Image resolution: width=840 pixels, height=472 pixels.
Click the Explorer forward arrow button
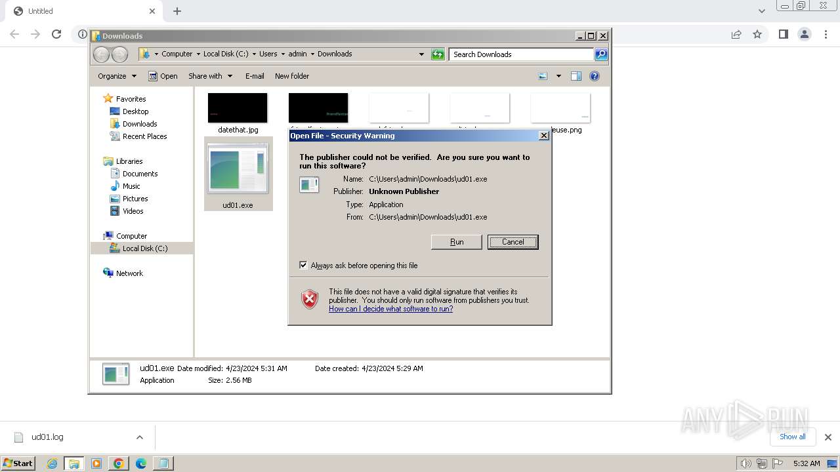tap(119, 54)
